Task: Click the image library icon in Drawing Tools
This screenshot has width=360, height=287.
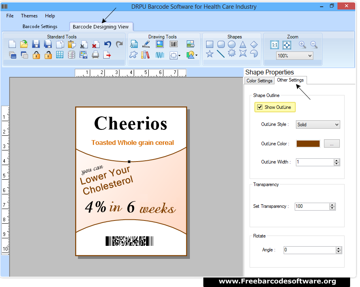Action: [191, 44]
